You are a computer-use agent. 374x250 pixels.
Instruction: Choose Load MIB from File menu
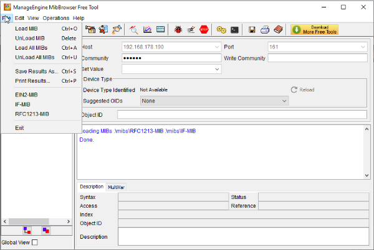pos(41,29)
